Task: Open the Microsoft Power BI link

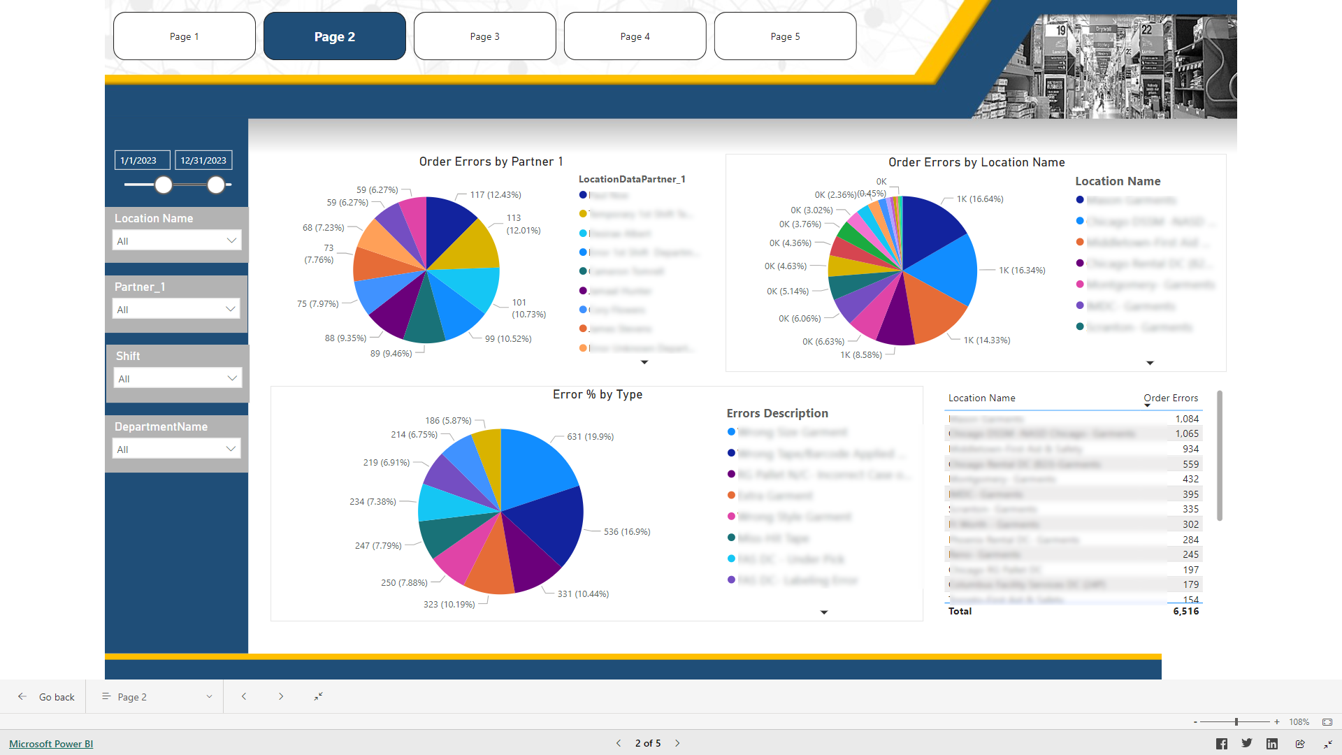Action: [x=50, y=743]
